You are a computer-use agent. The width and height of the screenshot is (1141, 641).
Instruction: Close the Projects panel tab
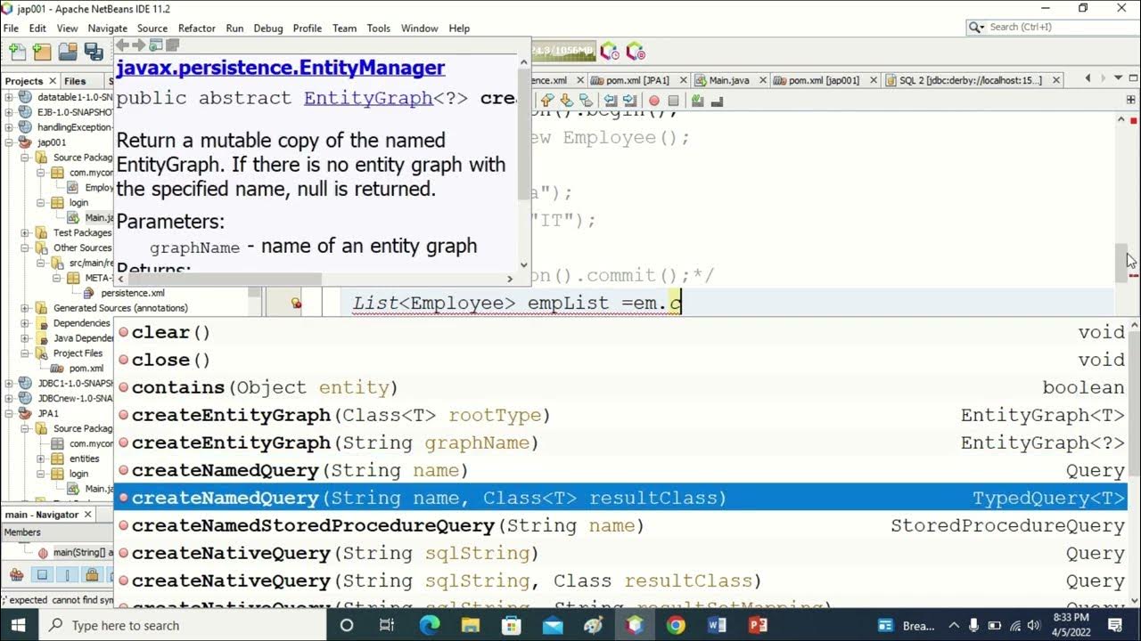click(x=52, y=81)
